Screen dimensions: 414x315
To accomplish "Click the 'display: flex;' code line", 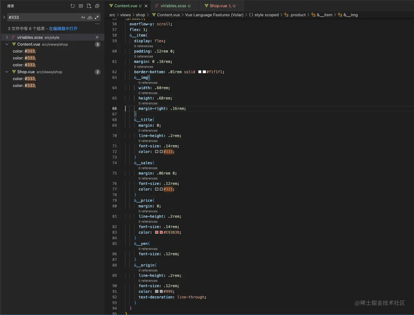I will point(150,41).
